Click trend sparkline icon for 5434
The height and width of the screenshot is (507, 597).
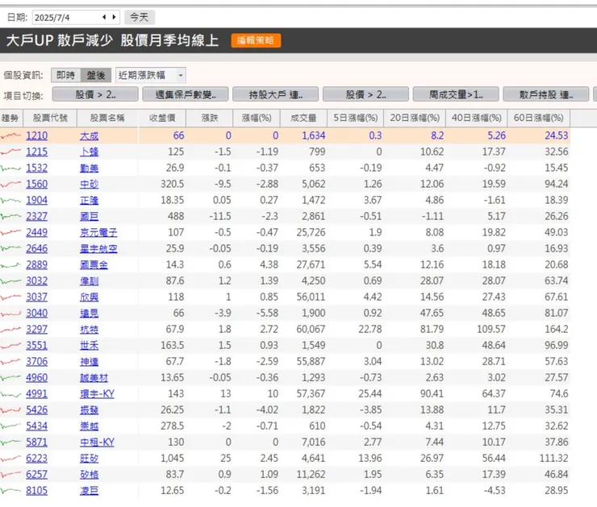click(10, 426)
